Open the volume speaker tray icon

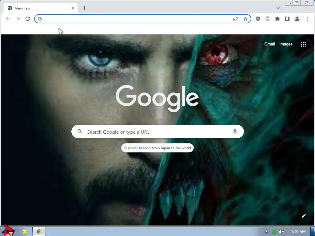point(281,232)
